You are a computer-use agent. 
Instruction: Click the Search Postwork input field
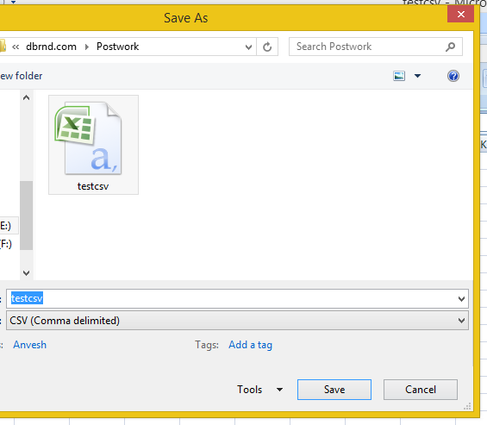click(366, 47)
